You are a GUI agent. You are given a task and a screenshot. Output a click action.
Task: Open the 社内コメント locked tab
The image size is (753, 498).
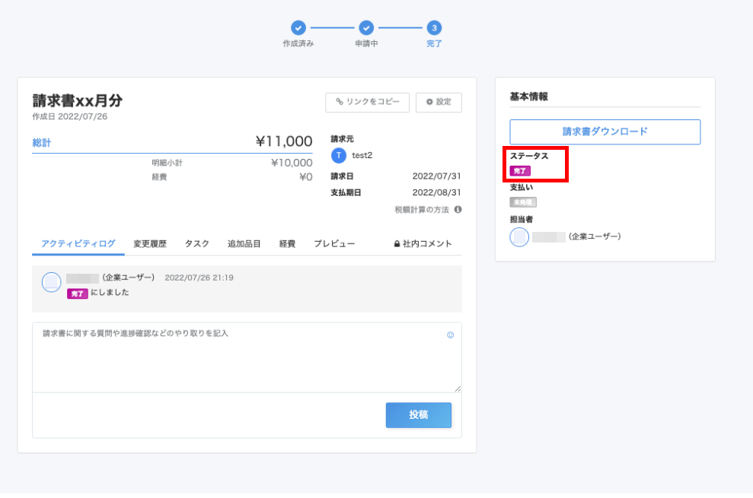click(423, 244)
